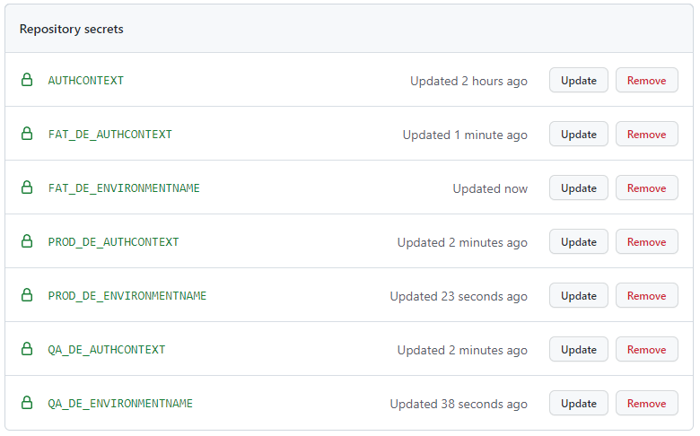The image size is (700, 436).
Task: Update the QA_DE_ENVIRONMENTNAME secret
Action: click(x=579, y=404)
